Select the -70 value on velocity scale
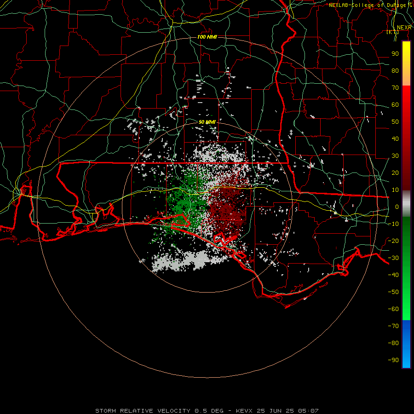Image resolution: width=414 pixels, height=414 pixels. (393, 326)
